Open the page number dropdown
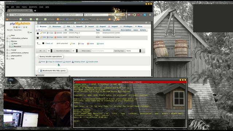Screen dimensions: 233x131 click(50, 51)
